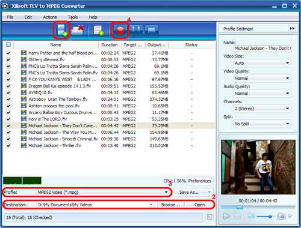
Task: Click the file icon of AVSEQ10.flv
Action: click(x=23, y=92)
